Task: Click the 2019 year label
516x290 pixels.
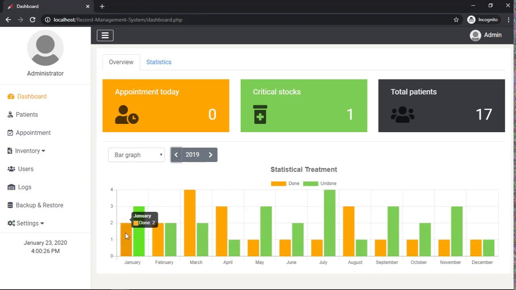Action: click(192, 155)
